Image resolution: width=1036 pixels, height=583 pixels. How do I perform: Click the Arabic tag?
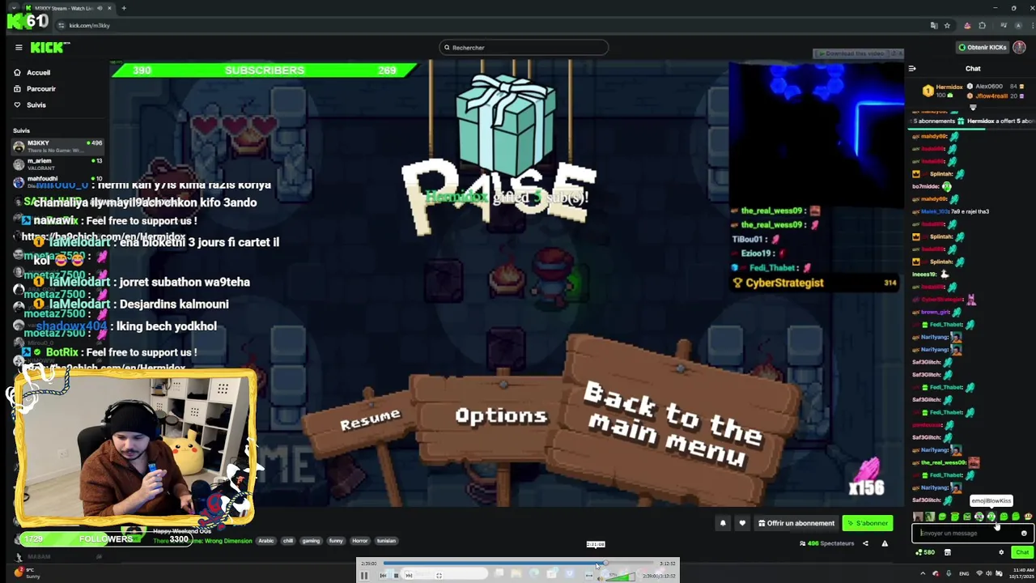265,541
